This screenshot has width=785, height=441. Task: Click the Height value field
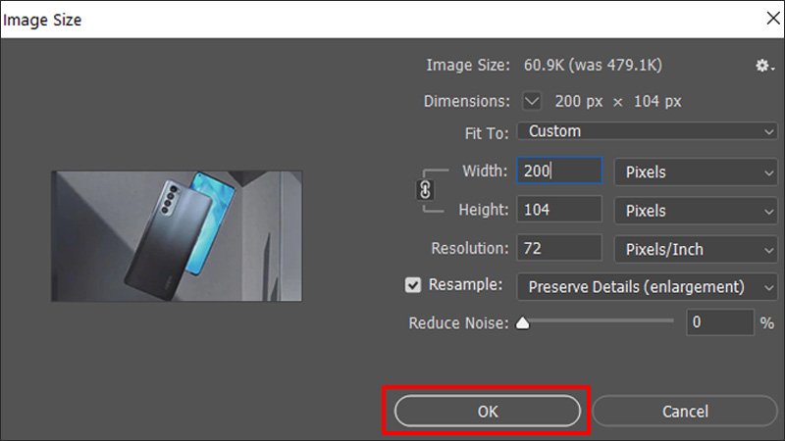[x=559, y=211]
